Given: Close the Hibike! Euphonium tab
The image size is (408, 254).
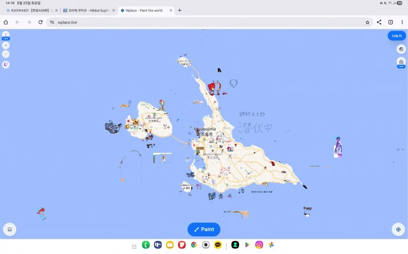Looking at the screenshot, I should (x=113, y=11).
